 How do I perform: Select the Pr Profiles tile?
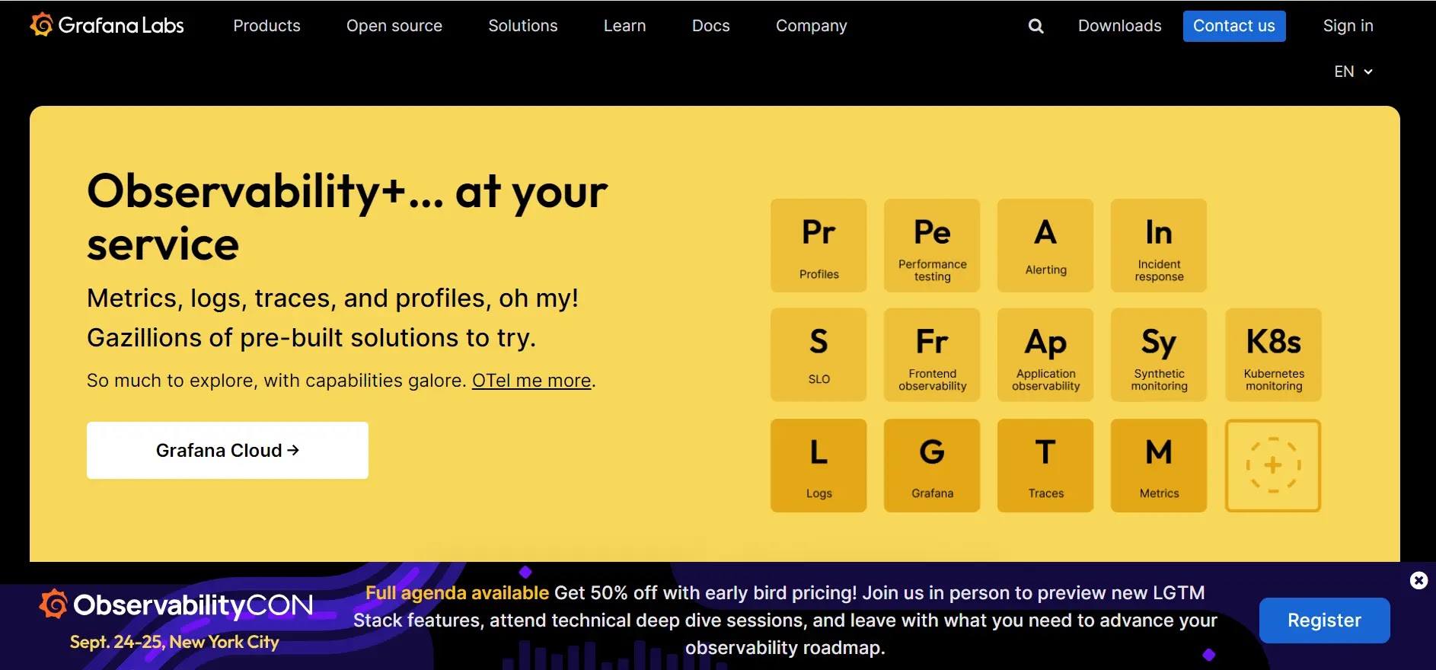[819, 246]
